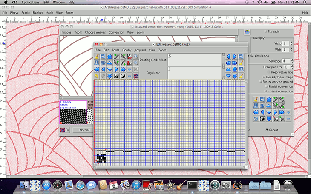Click the broom icon at the Regulator panel's bottom-right corner

(241, 76)
